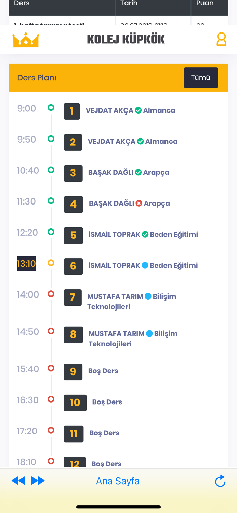Tap the fast-forward double-arrow icon
This screenshot has height=513, width=237.
[38, 481]
